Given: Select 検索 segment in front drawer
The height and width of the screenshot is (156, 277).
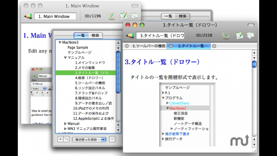Looking at the screenshot, I should point(96,35).
